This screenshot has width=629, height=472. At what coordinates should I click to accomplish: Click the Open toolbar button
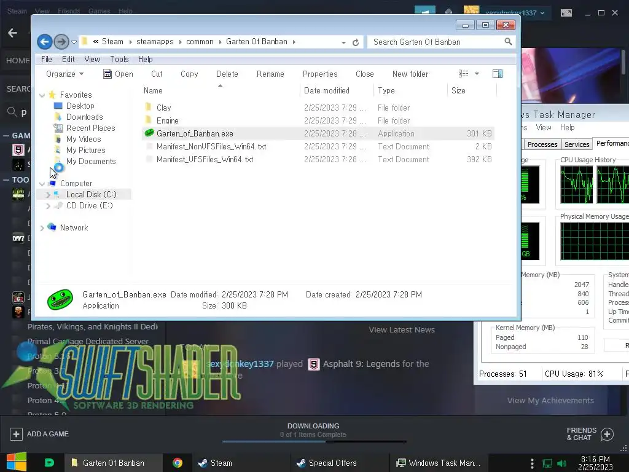(x=118, y=74)
